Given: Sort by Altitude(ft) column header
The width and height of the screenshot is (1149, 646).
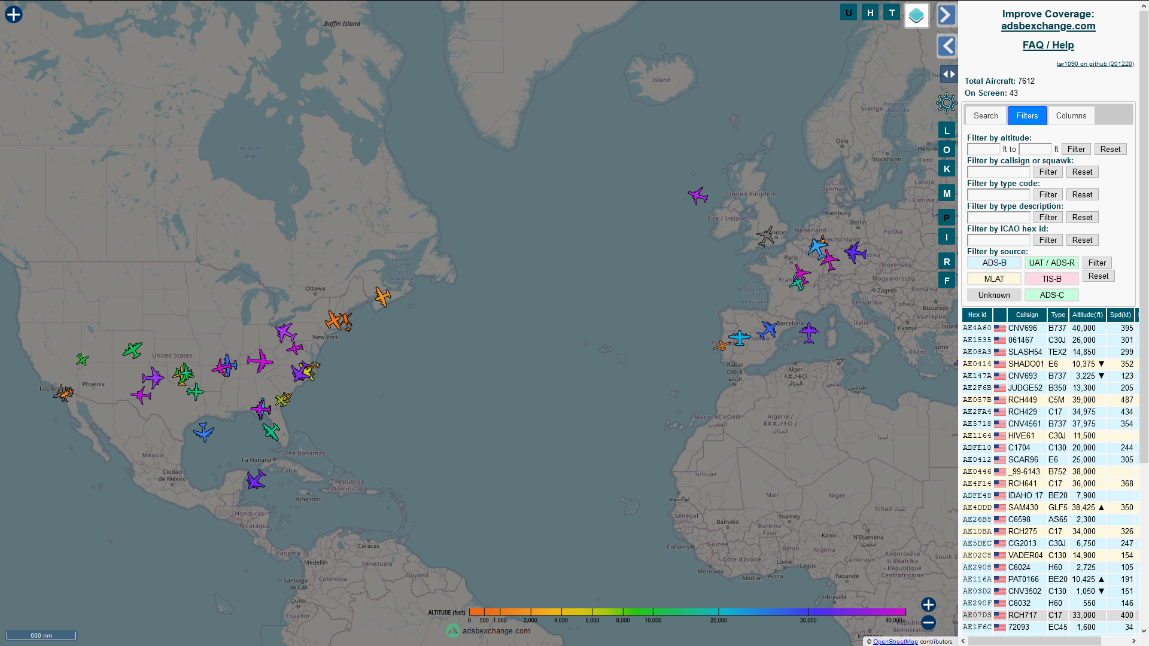Looking at the screenshot, I should [x=1087, y=315].
